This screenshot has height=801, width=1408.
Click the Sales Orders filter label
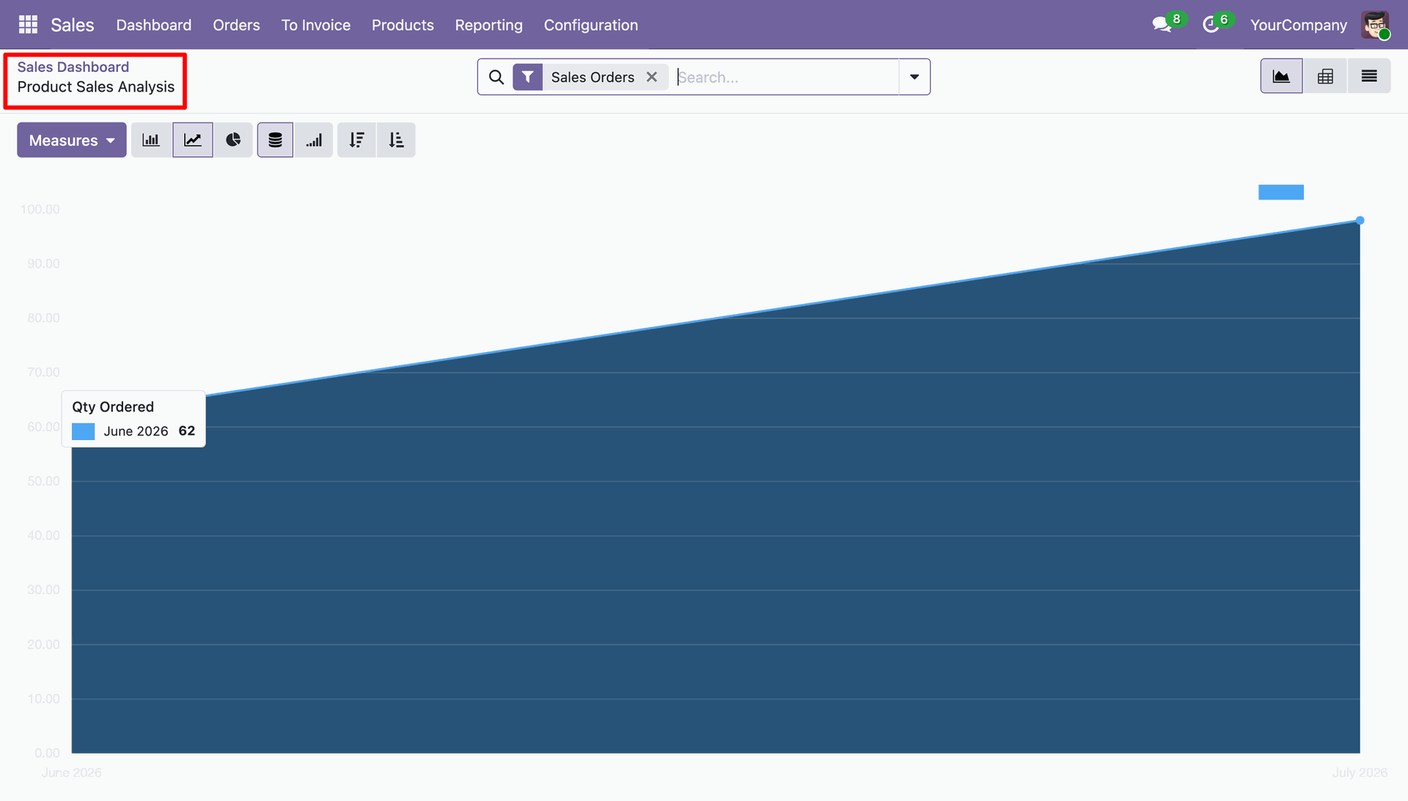click(593, 77)
